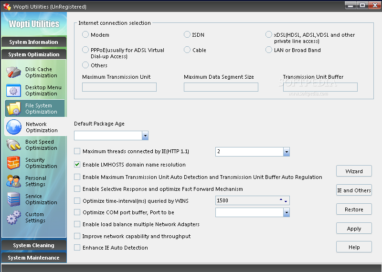Open the COM port selection dropdown

point(286,212)
